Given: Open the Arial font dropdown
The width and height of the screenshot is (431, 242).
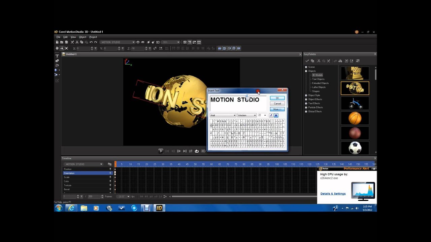Looking at the screenshot, I should 223,115.
